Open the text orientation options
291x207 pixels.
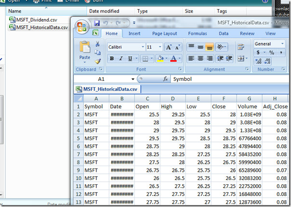click(x=222, y=47)
